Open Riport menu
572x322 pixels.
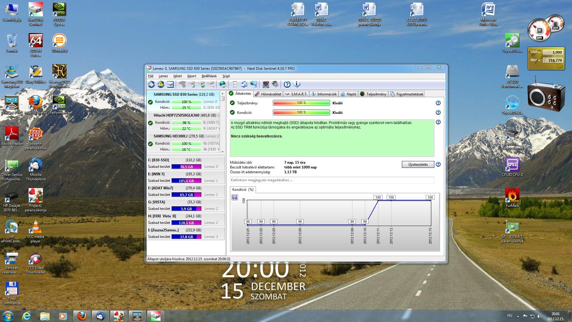pyautogui.click(x=192, y=76)
